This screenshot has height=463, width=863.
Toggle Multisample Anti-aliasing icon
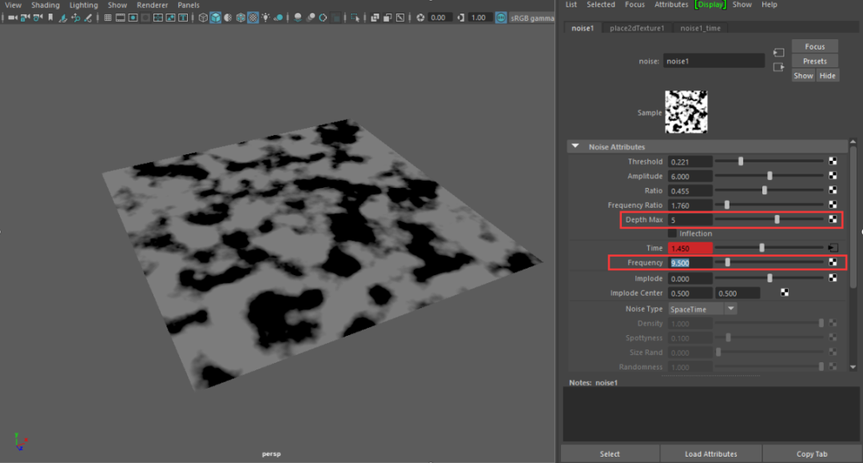tap(323, 18)
